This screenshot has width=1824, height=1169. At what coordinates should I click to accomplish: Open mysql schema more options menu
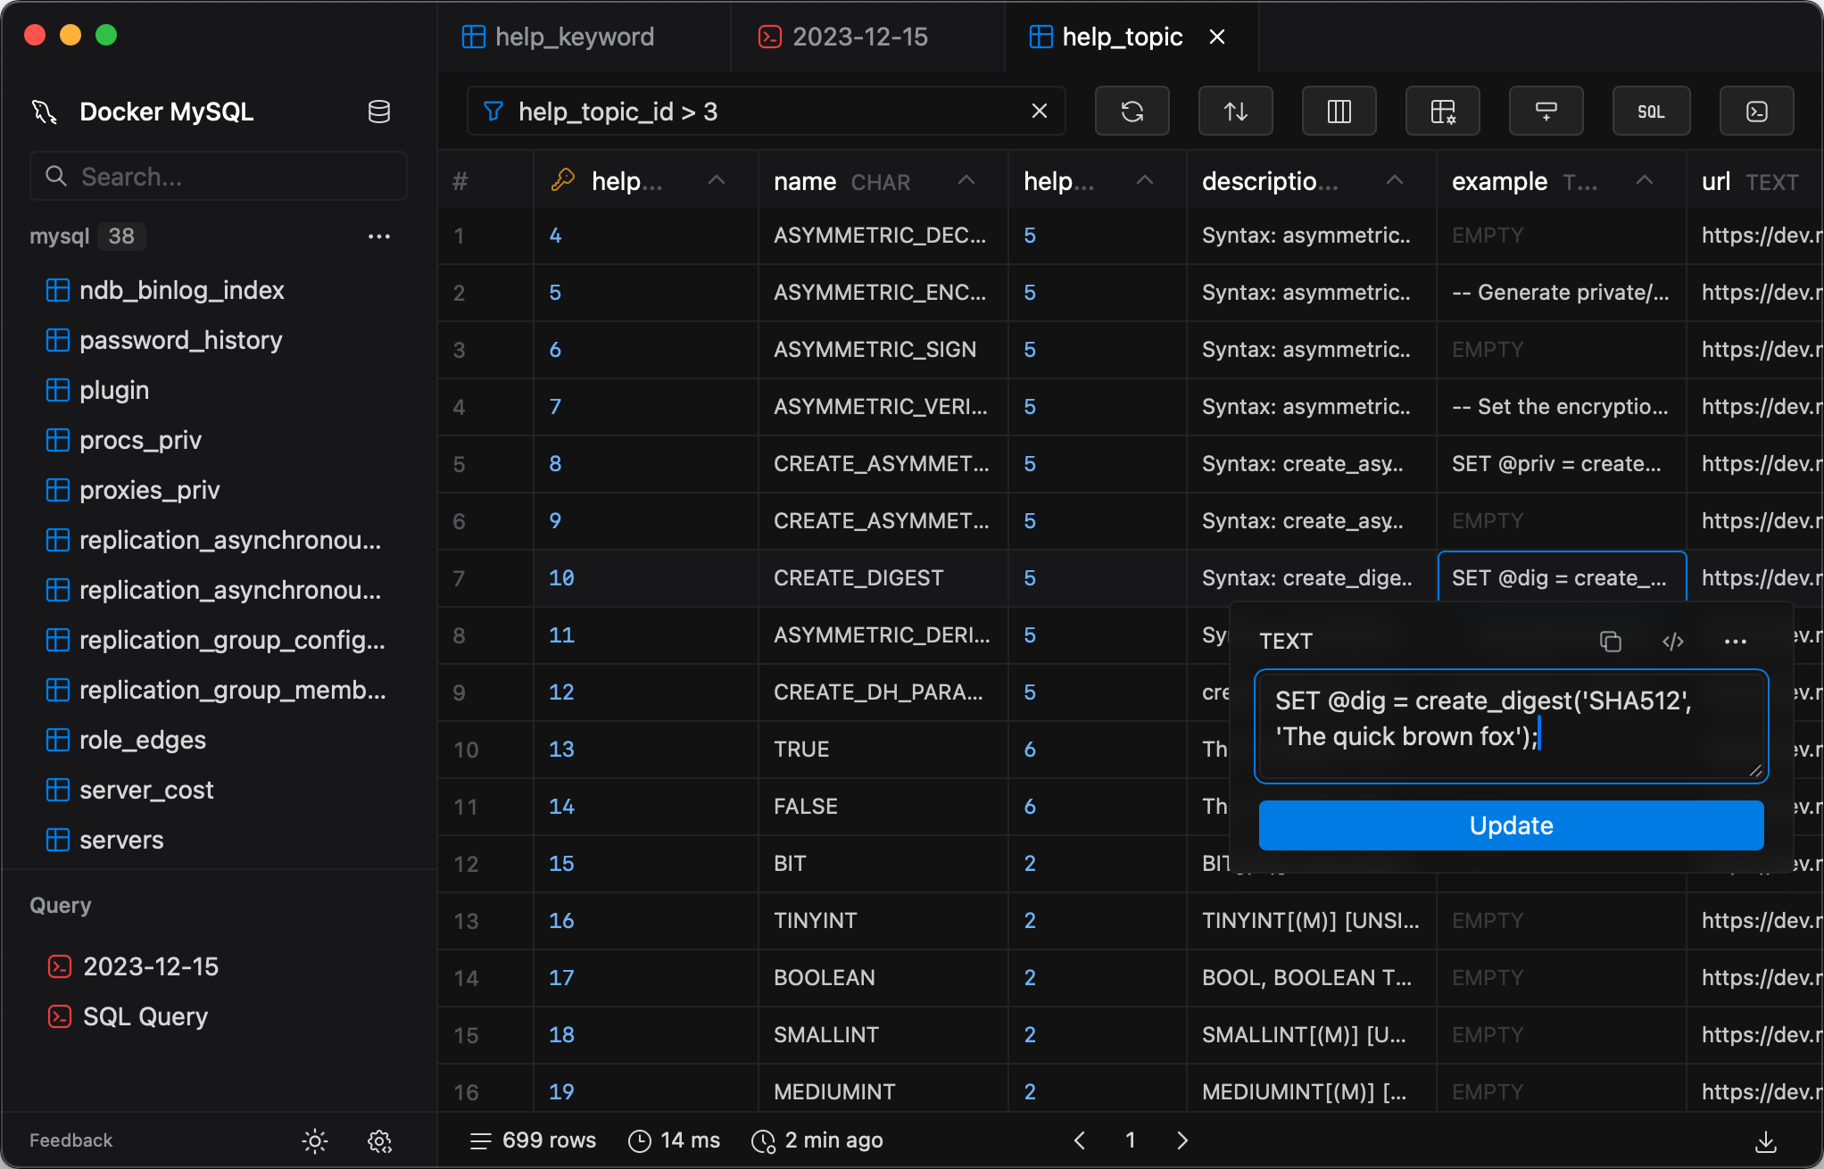379,236
